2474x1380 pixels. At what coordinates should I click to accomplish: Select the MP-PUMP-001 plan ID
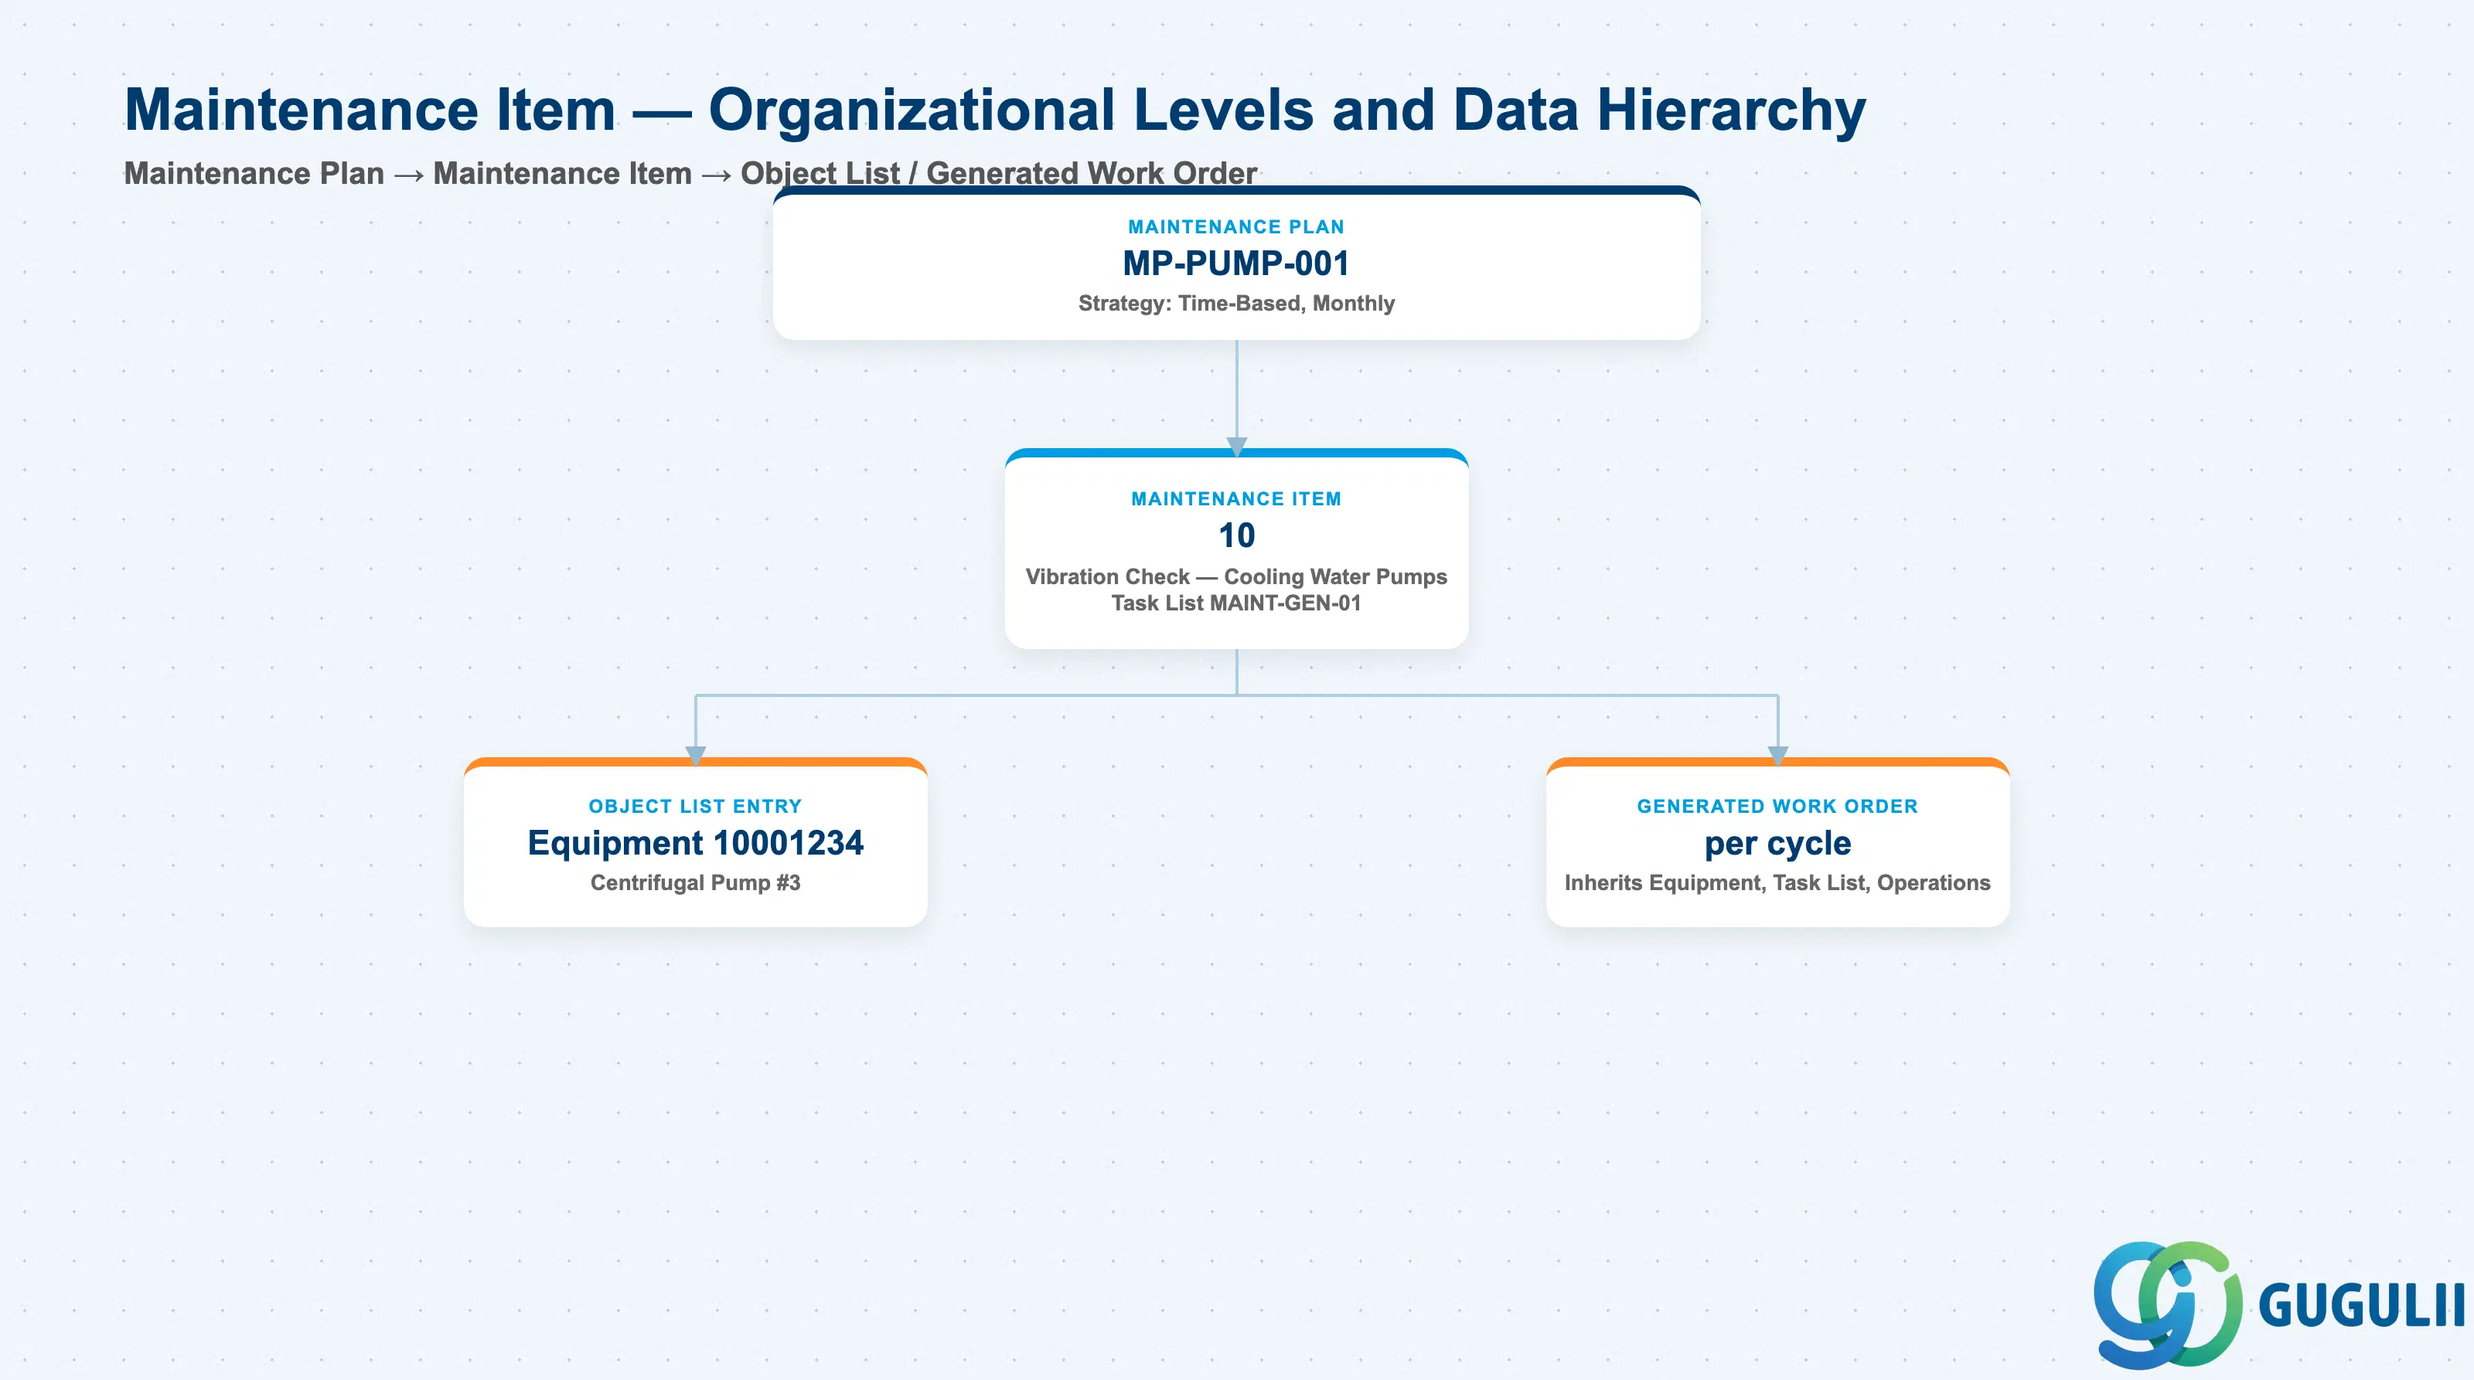[x=1236, y=263]
